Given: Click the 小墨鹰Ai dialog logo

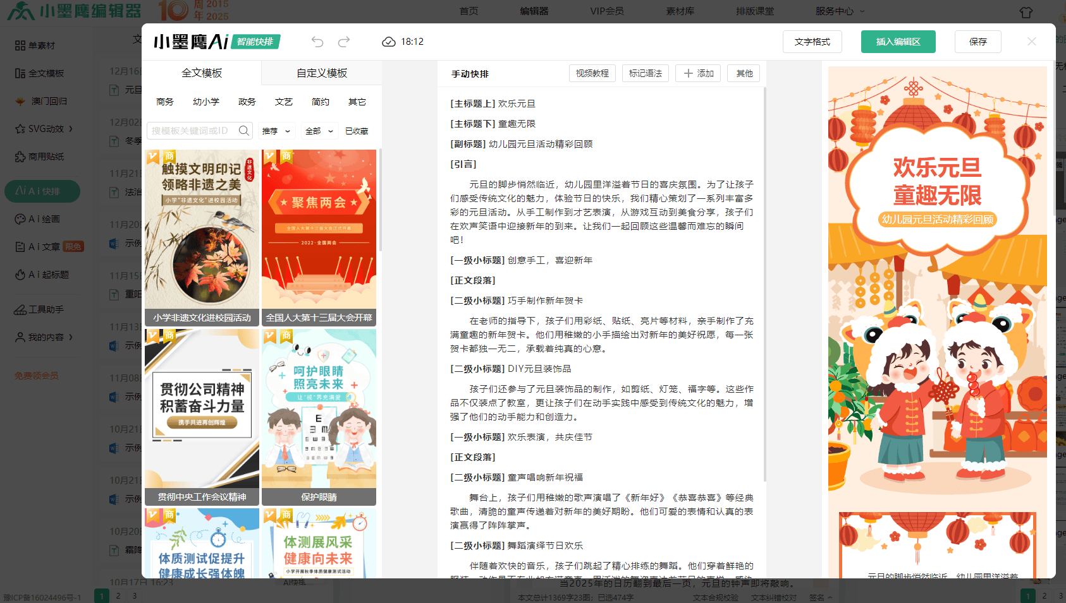Looking at the screenshot, I should pyautogui.click(x=217, y=42).
